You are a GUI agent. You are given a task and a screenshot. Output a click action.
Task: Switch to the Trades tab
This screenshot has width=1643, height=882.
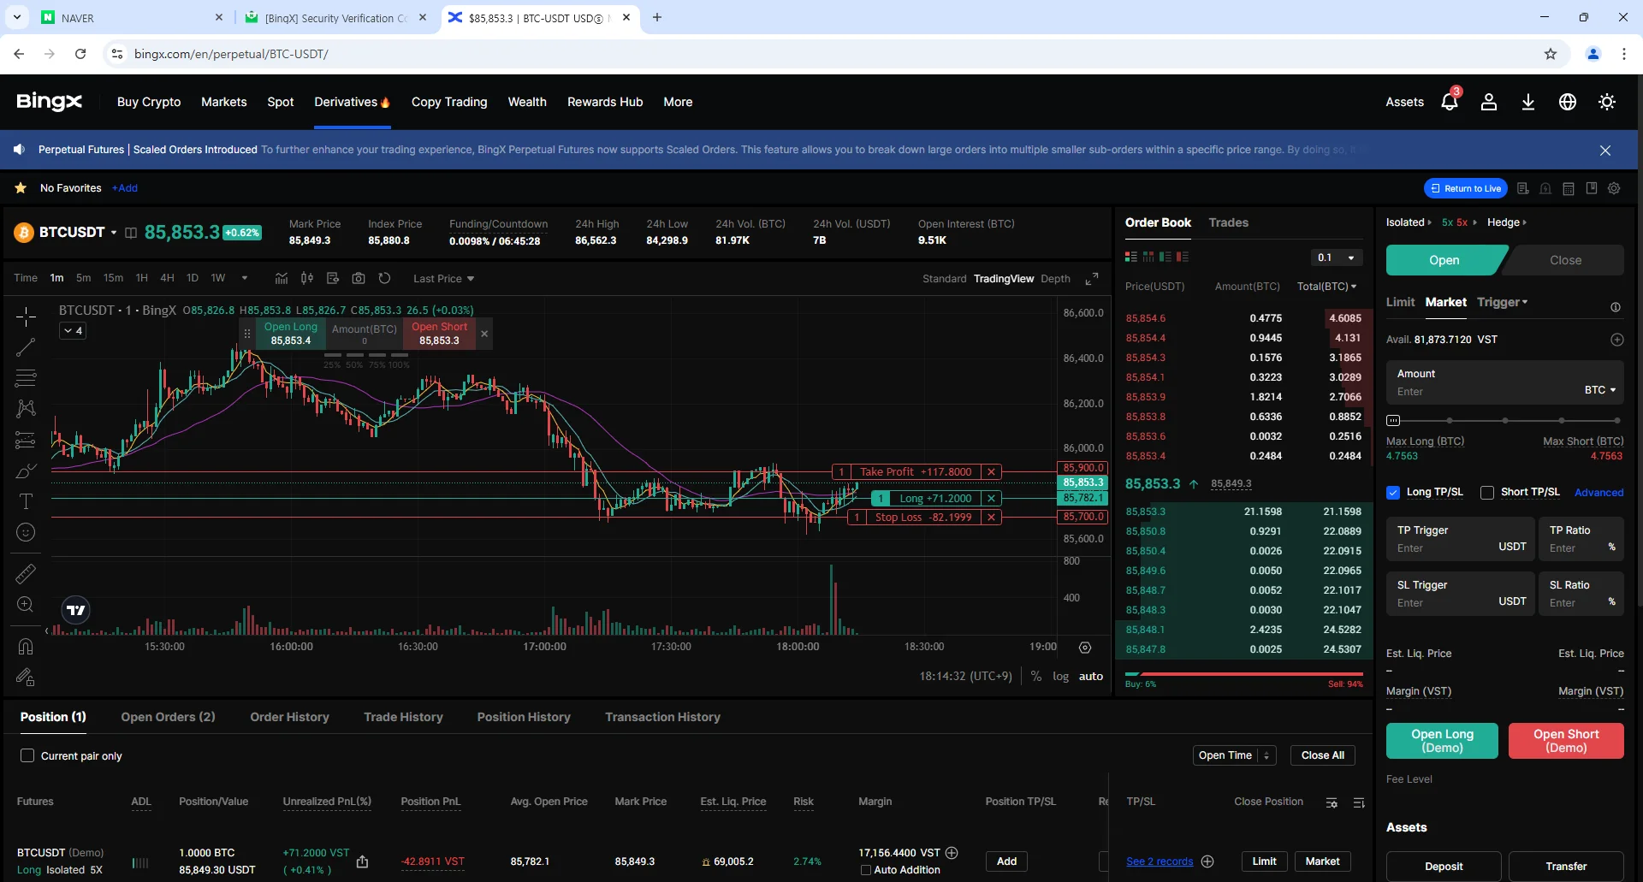(x=1228, y=222)
